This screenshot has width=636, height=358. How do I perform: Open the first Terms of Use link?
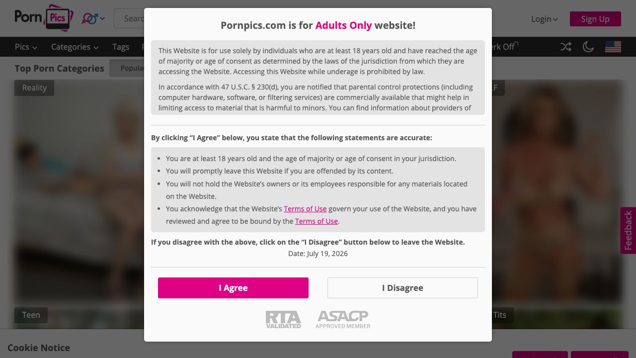(x=305, y=209)
